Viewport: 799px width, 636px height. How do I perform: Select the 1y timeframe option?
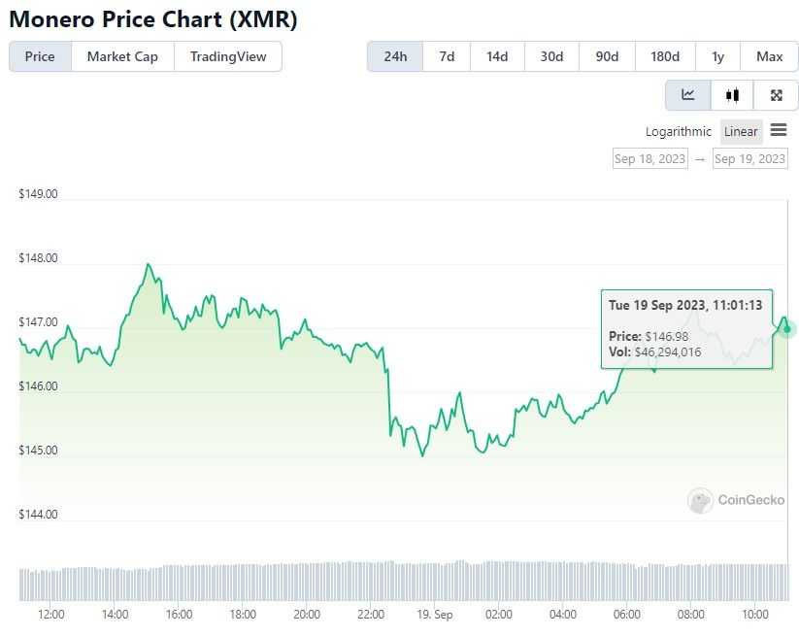[717, 56]
